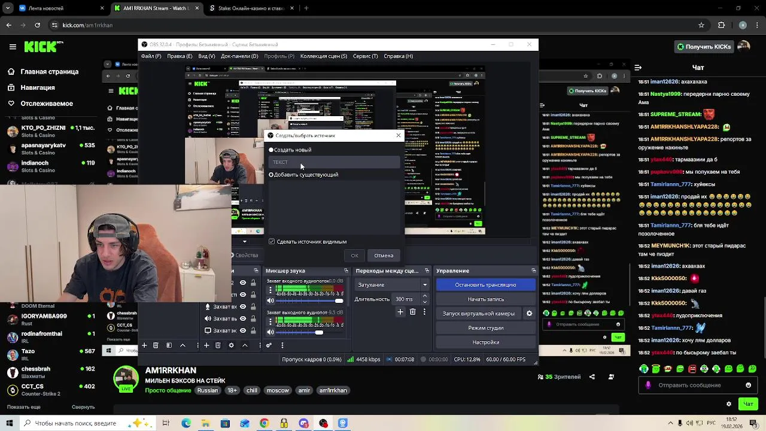Move selected source up in OBS
This screenshot has height=431, width=766.
[245, 345]
